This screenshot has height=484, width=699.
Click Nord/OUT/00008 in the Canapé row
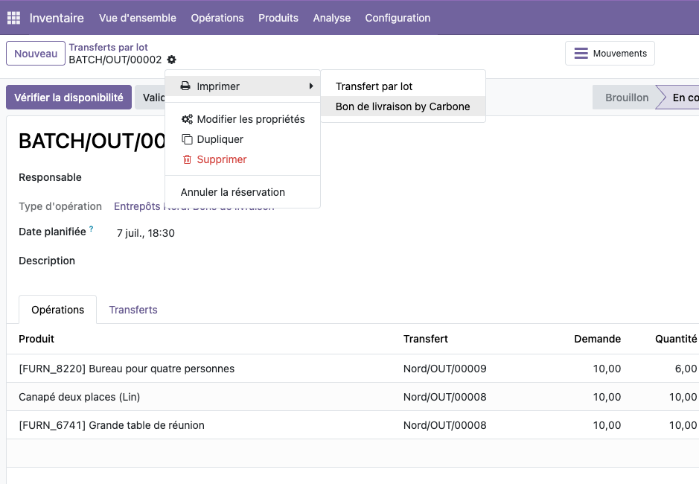pos(445,397)
